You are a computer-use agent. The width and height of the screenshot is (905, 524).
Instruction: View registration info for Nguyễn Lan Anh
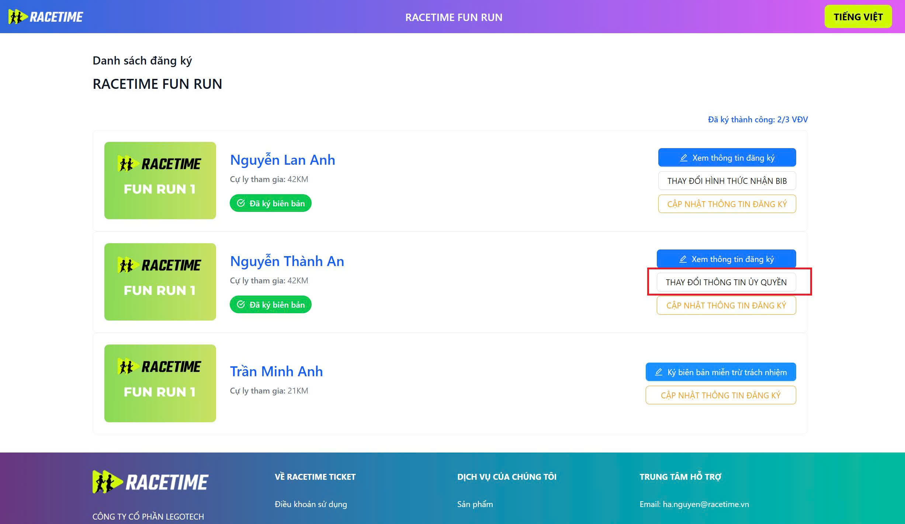(727, 158)
